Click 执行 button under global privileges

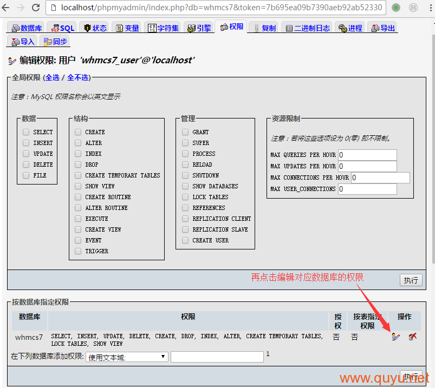[x=411, y=280]
